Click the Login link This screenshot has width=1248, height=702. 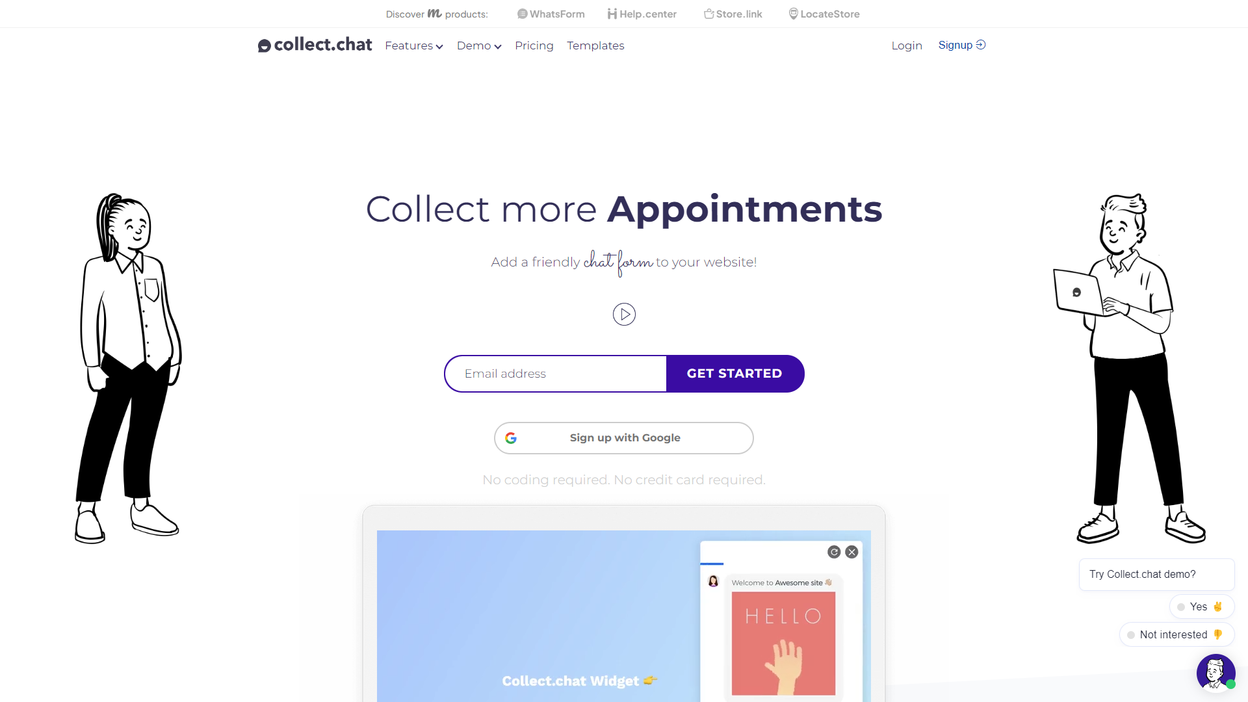pos(906,45)
